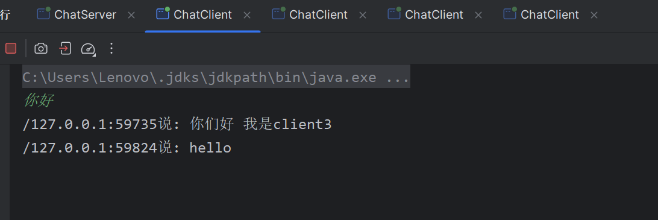Click the green 你好 input line
The width and height of the screenshot is (658, 220).
(38, 101)
